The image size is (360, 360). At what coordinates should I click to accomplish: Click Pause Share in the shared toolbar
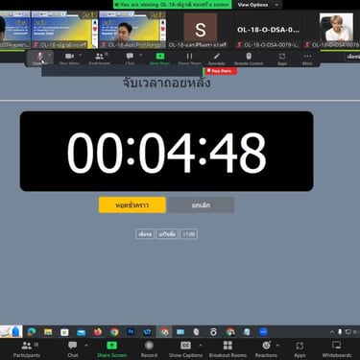(x=189, y=59)
